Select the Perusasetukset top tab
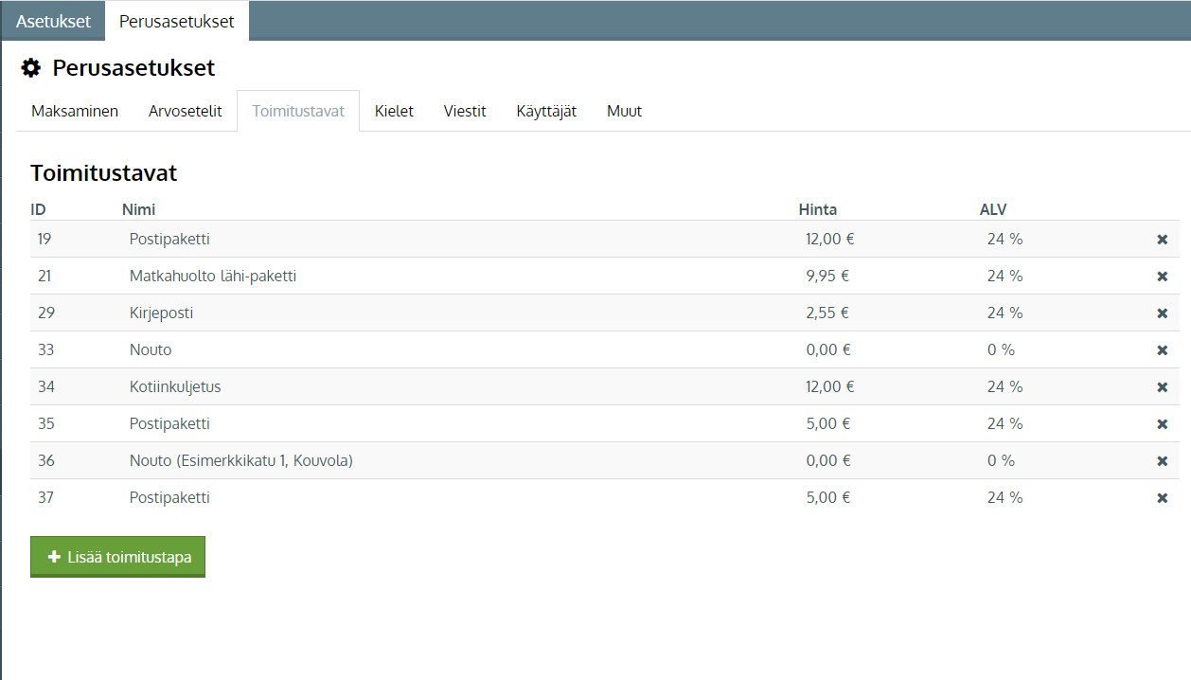 tap(177, 21)
